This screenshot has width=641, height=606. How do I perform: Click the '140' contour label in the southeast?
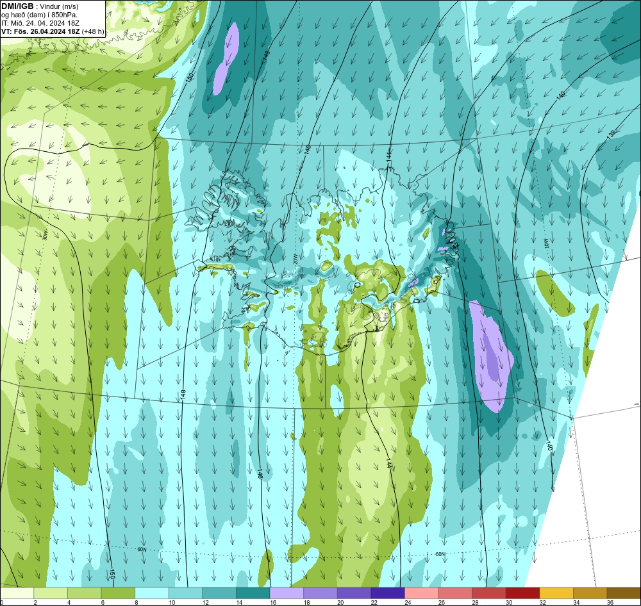[549, 446]
